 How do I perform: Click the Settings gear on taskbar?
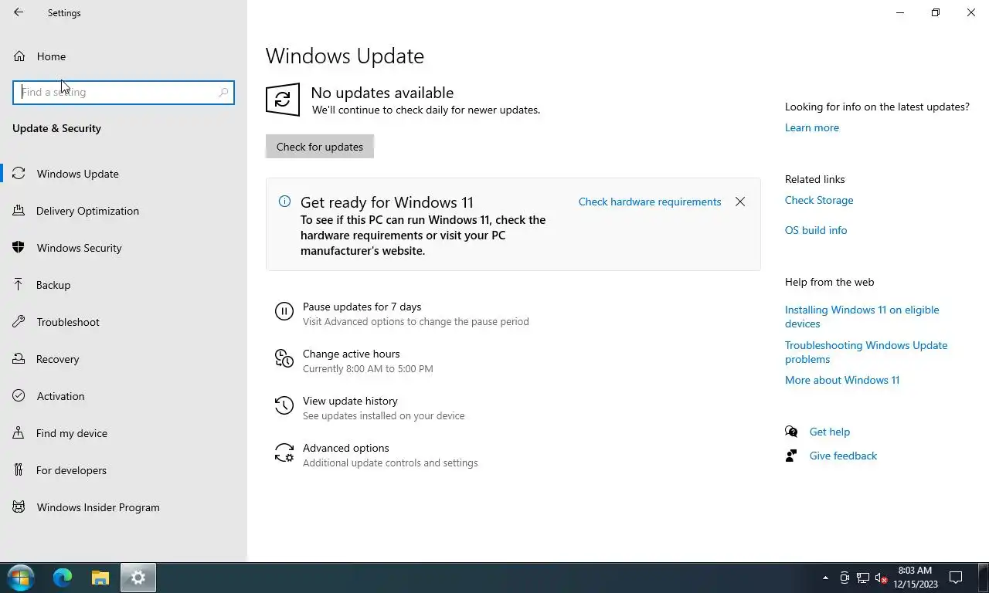138,578
